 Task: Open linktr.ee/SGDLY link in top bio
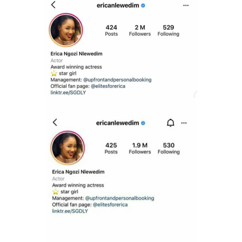(68, 93)
